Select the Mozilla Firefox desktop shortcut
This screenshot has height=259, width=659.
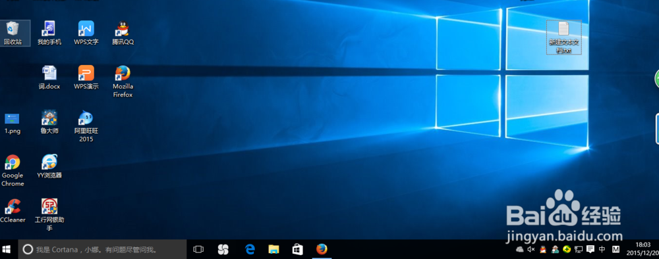[123, 82]
